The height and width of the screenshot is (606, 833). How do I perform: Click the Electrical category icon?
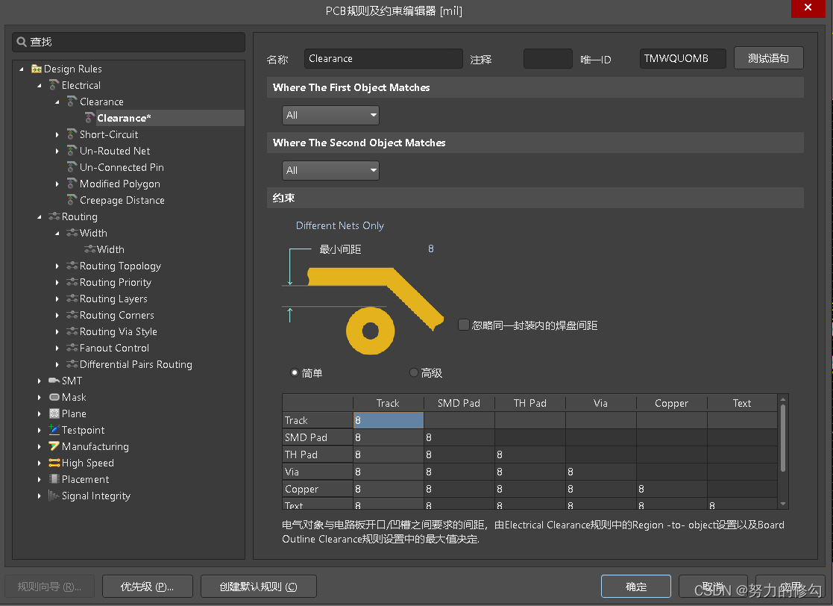(54, 85)
